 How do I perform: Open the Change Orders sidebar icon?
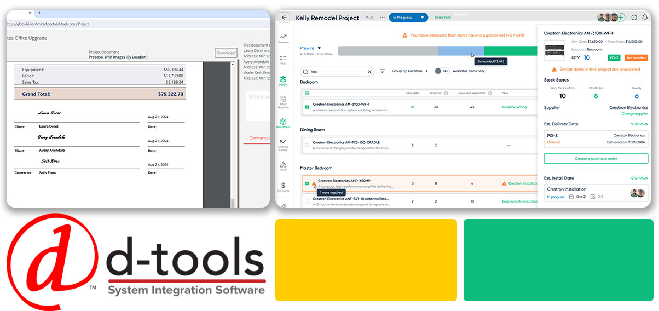click(283, 143)
